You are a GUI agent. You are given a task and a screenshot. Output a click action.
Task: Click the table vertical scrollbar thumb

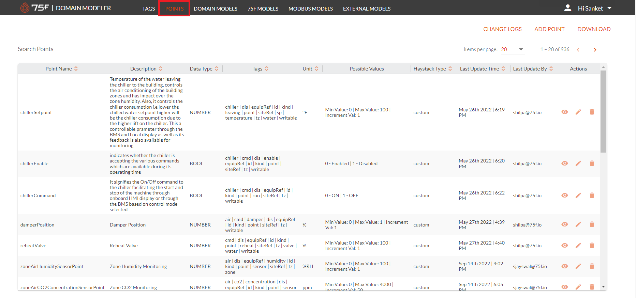(x=603, y=112)
